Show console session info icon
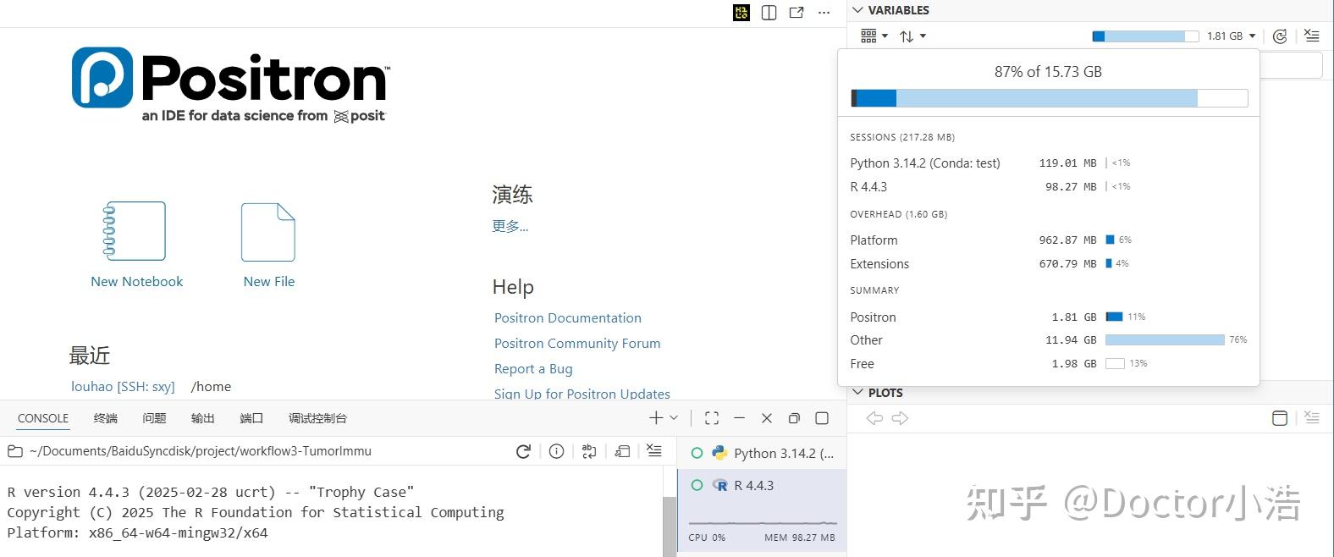Viewport: 1334px width, 557px height. pos(556,451)
